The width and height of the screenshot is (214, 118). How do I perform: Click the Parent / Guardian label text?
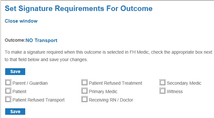click(30, 83)
